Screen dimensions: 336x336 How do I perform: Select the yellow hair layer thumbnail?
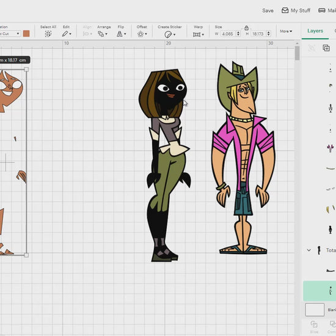[331, 209]
